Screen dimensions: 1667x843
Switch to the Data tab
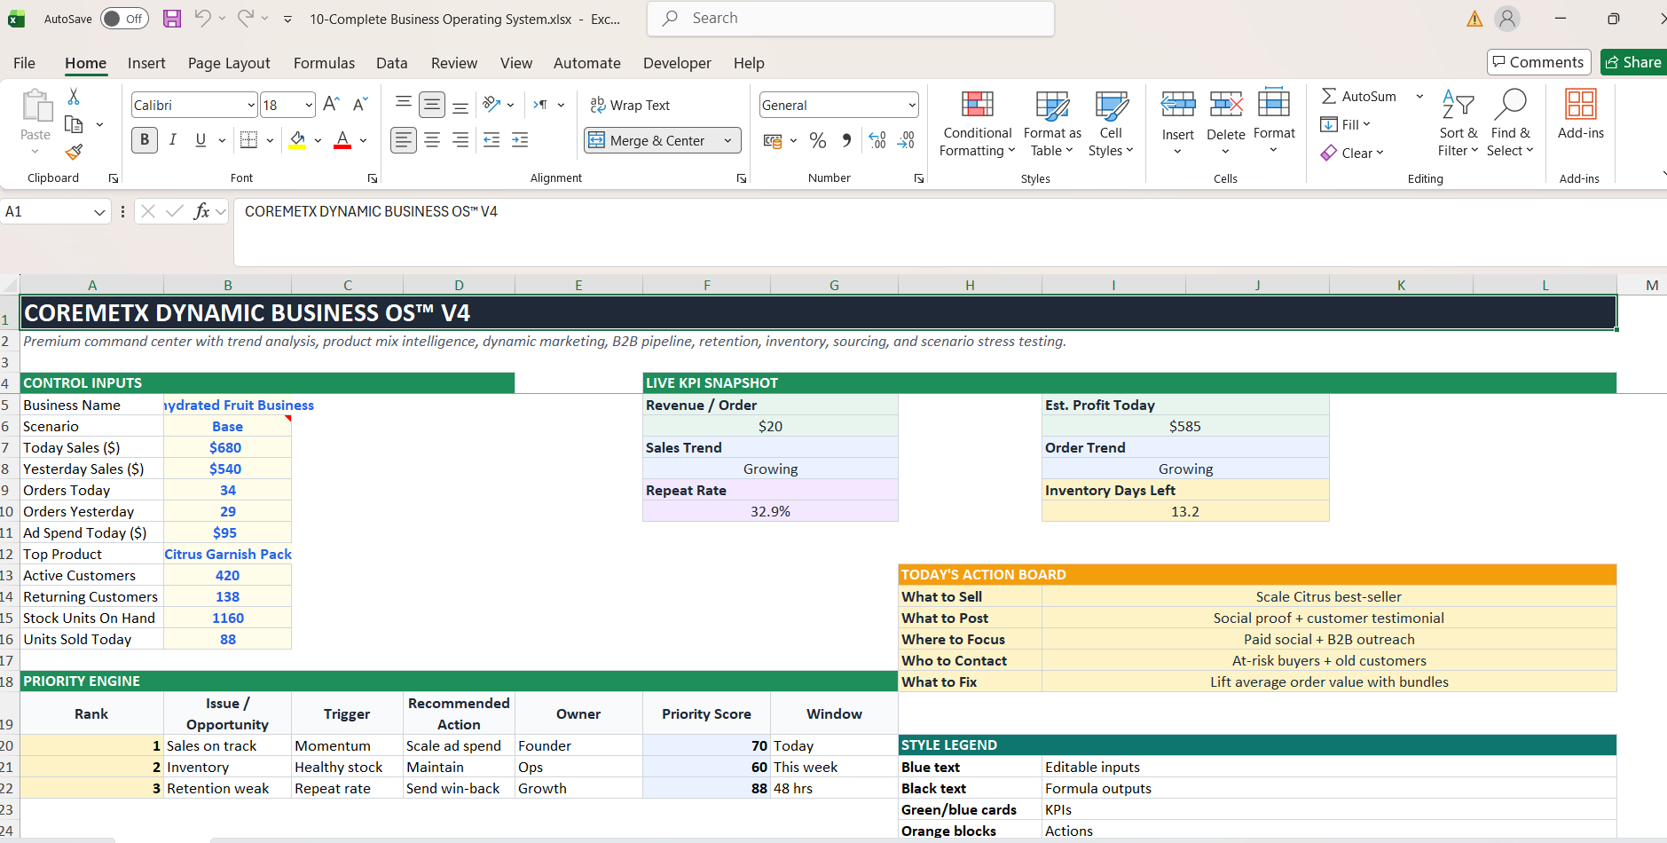392,63
